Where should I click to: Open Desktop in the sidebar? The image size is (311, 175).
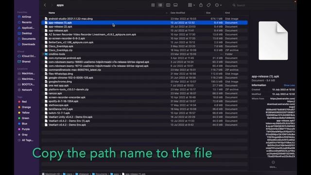[27, 34]
